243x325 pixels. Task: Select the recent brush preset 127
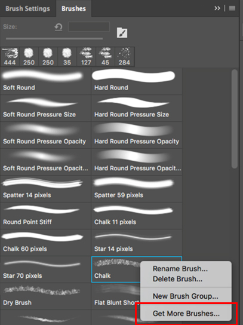pyautogui.click(x=86, y=57)
